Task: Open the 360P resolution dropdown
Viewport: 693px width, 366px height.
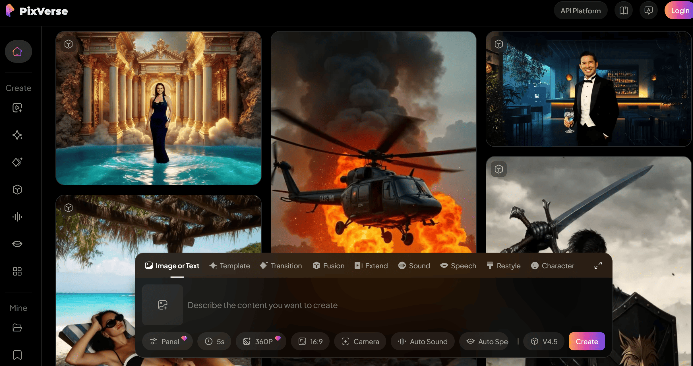Action: point(260,341)
